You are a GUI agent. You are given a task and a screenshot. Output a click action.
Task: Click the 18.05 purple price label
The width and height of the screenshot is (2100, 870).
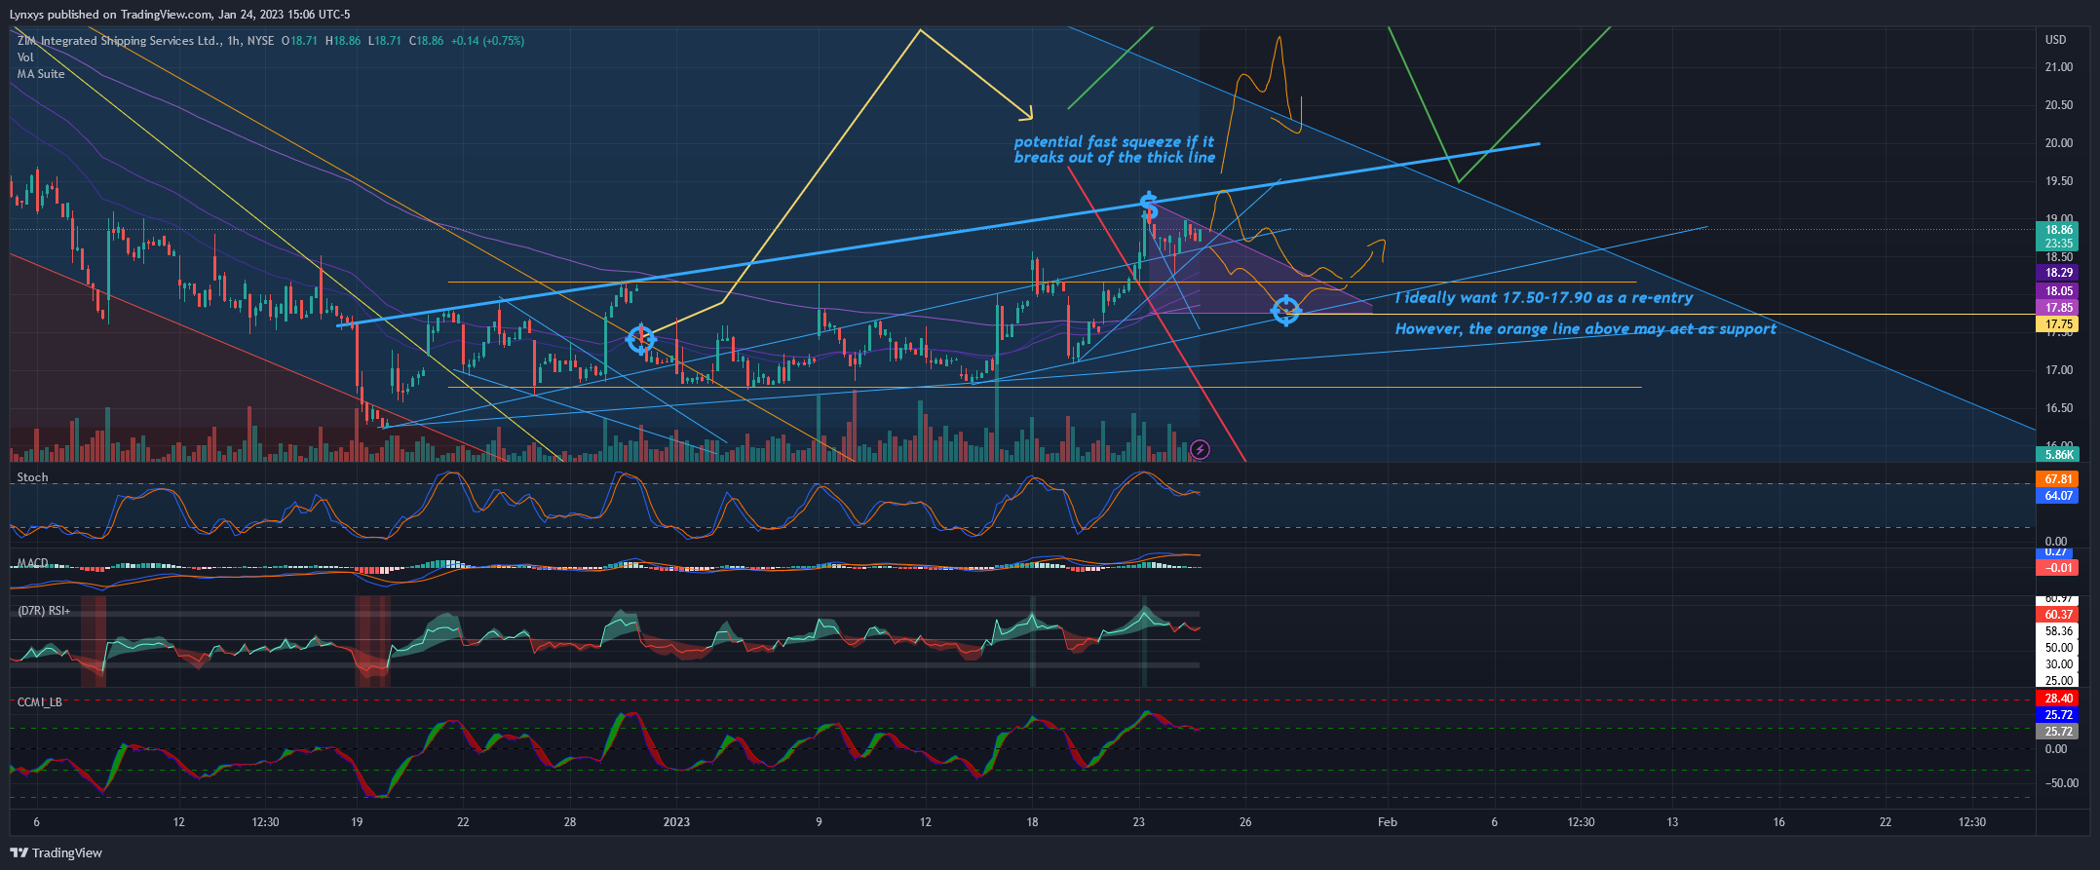[2058, 291]
